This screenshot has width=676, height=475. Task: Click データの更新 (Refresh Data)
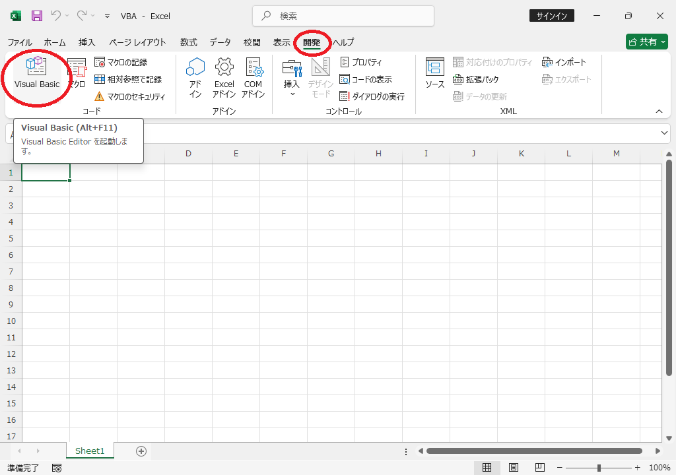click(480, 96)
